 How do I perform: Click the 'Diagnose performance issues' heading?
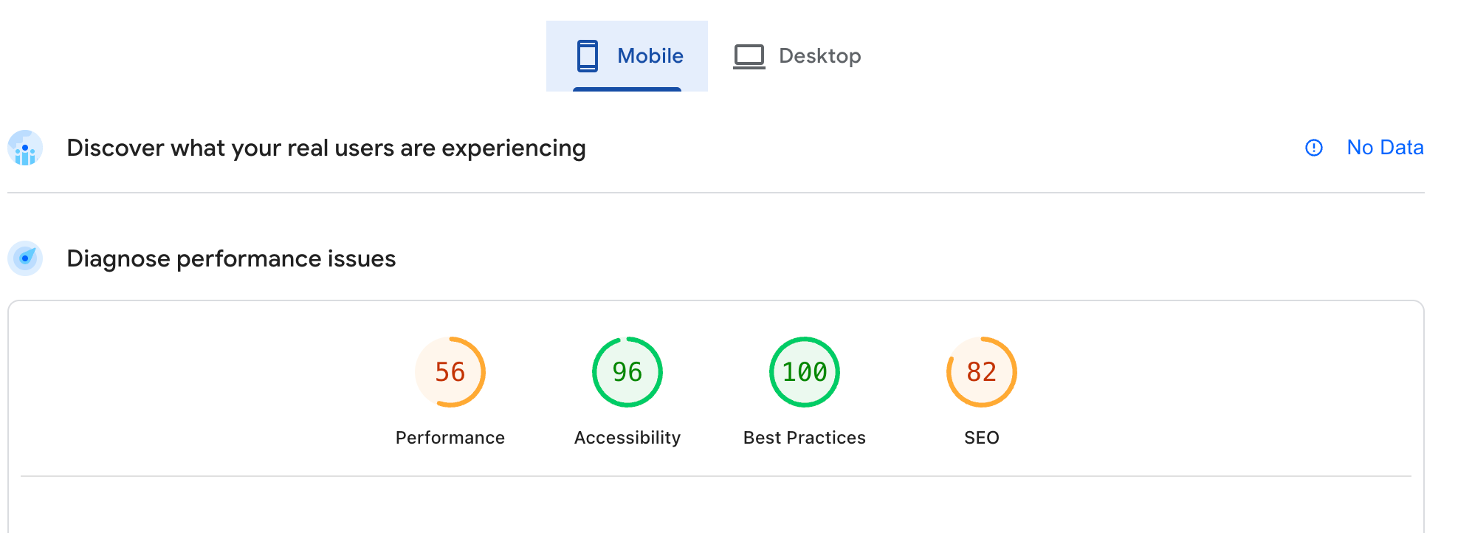pyautogui.click(x=231, y=259)
